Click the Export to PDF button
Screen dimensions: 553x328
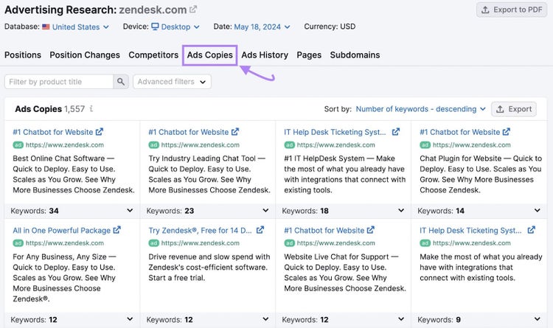click(512, 10)
